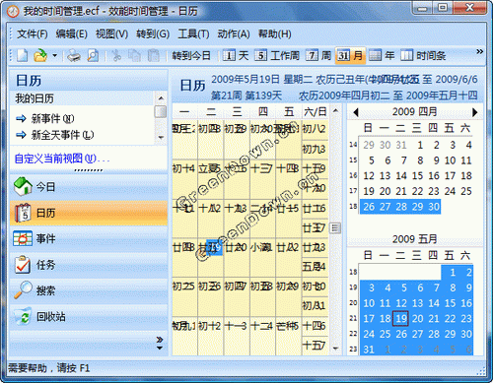Image resolution: width=493 pixels, height=383 pixels.
Task: Click the 转到今日 toolbar button
Action: click(191, 55)
